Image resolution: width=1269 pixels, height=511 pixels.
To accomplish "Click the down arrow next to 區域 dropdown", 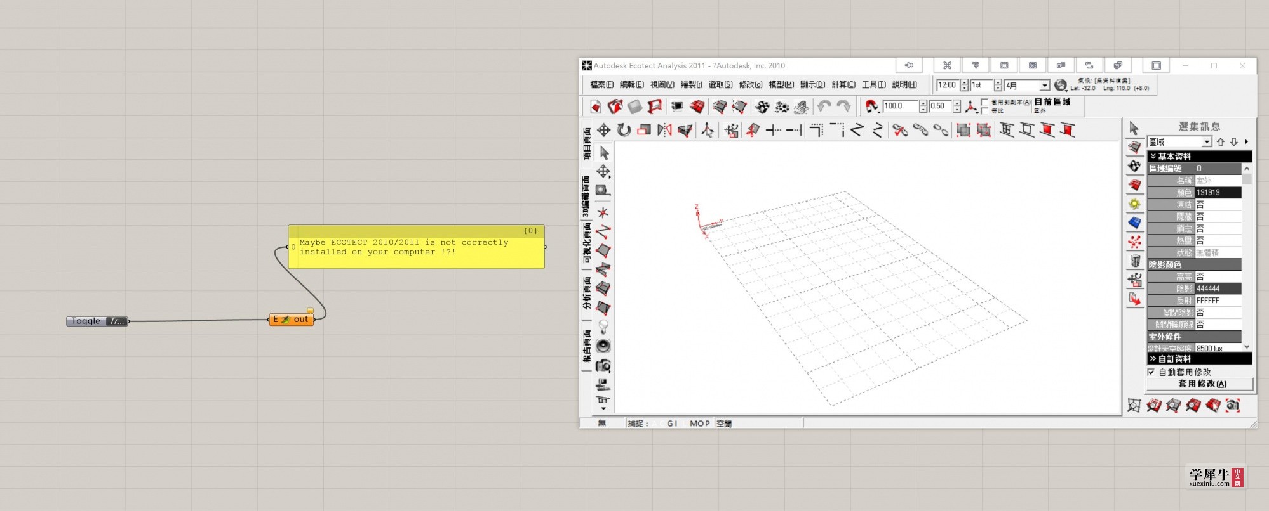I will pos(1233,142).
